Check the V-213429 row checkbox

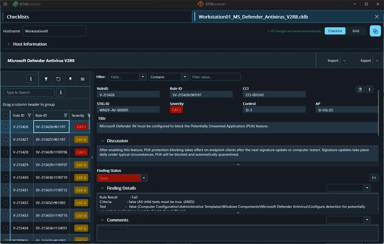(6, 165)
